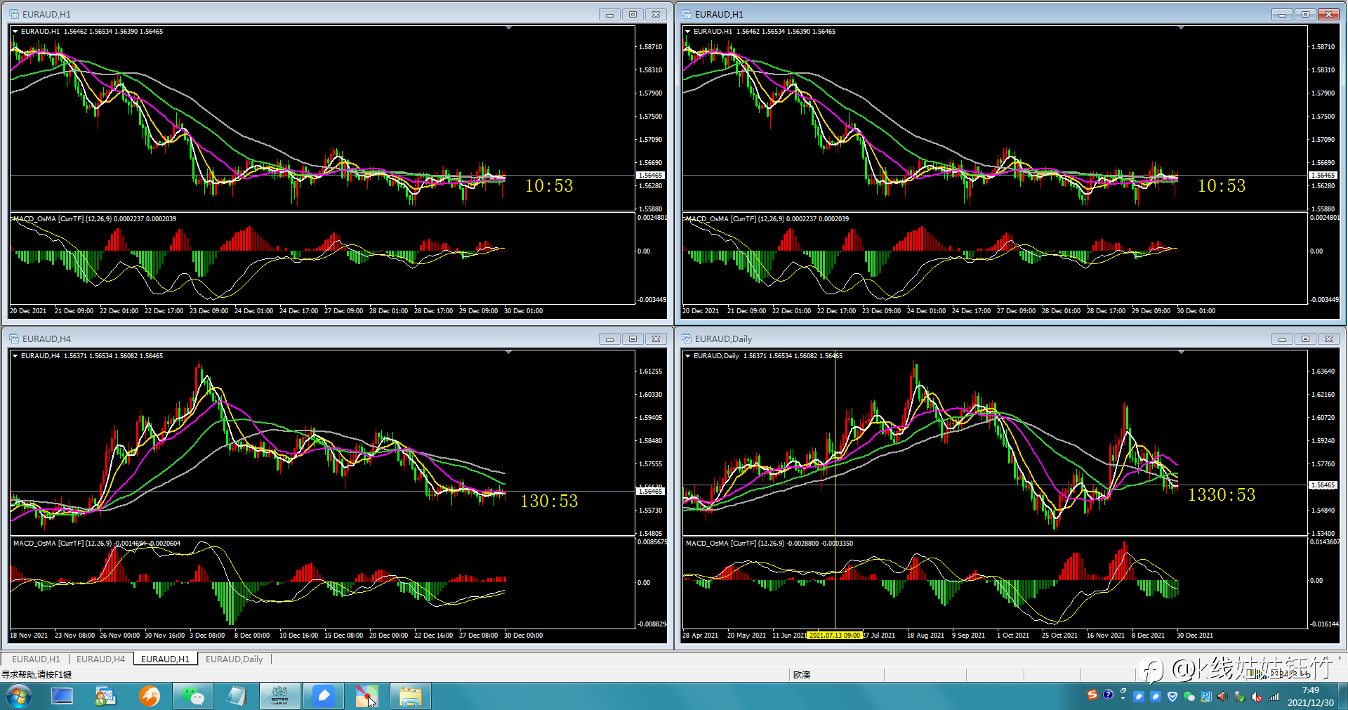Launch the orange browser icon on the taskbar
Image resolution: width=1348 pixels, height=710 pixels.
tap(149, 696)
